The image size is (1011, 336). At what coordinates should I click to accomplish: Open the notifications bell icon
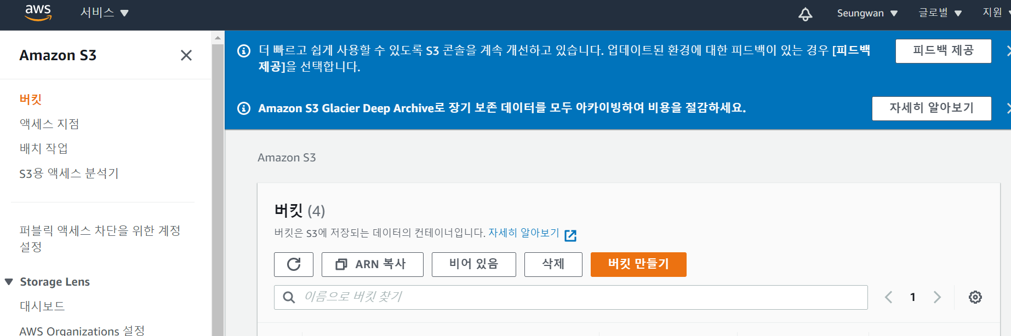805,14
